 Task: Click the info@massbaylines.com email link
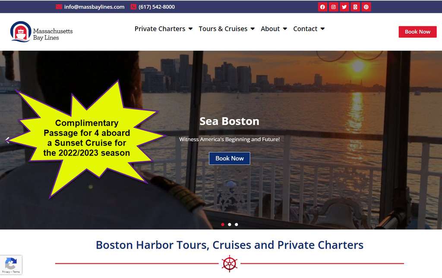[x=94, y=7]
